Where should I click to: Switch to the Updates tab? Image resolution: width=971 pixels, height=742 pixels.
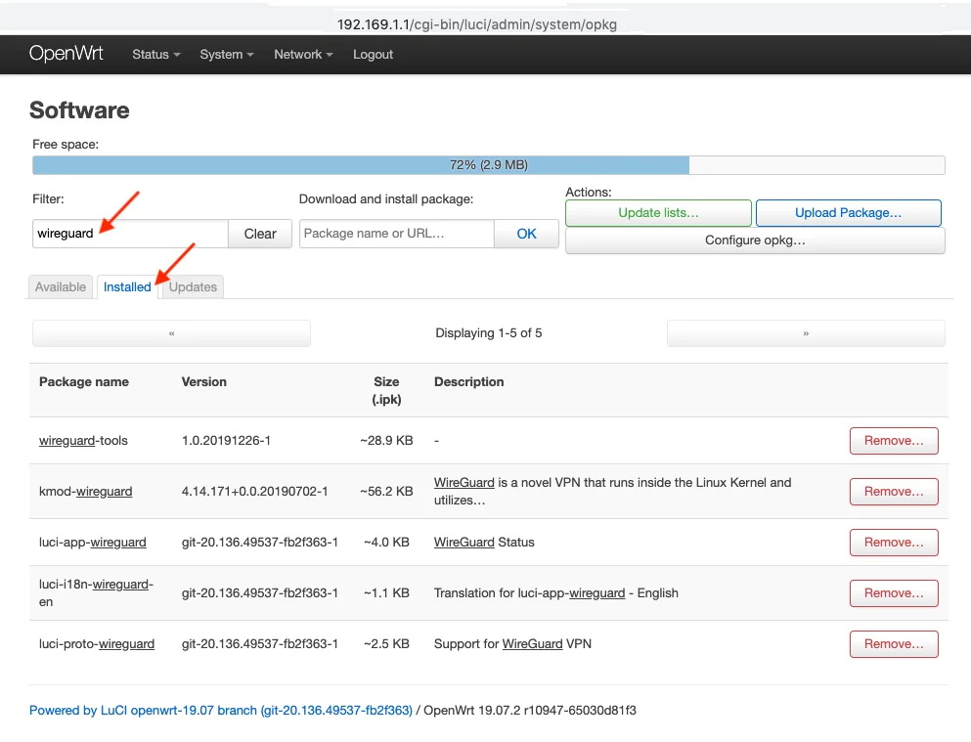193,286
